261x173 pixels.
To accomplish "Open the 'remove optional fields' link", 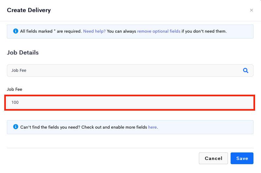I will (159, 31).
